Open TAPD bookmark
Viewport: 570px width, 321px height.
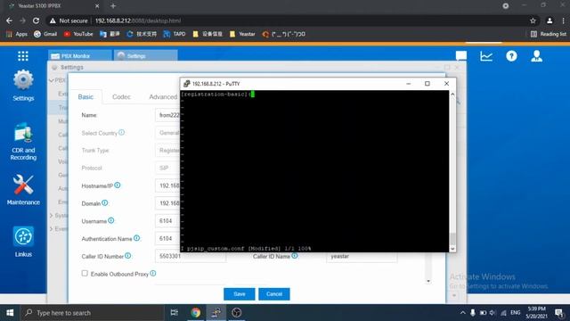point(175,34)
